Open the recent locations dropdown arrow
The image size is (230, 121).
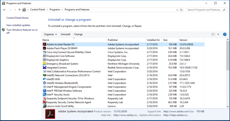(15, 10)
